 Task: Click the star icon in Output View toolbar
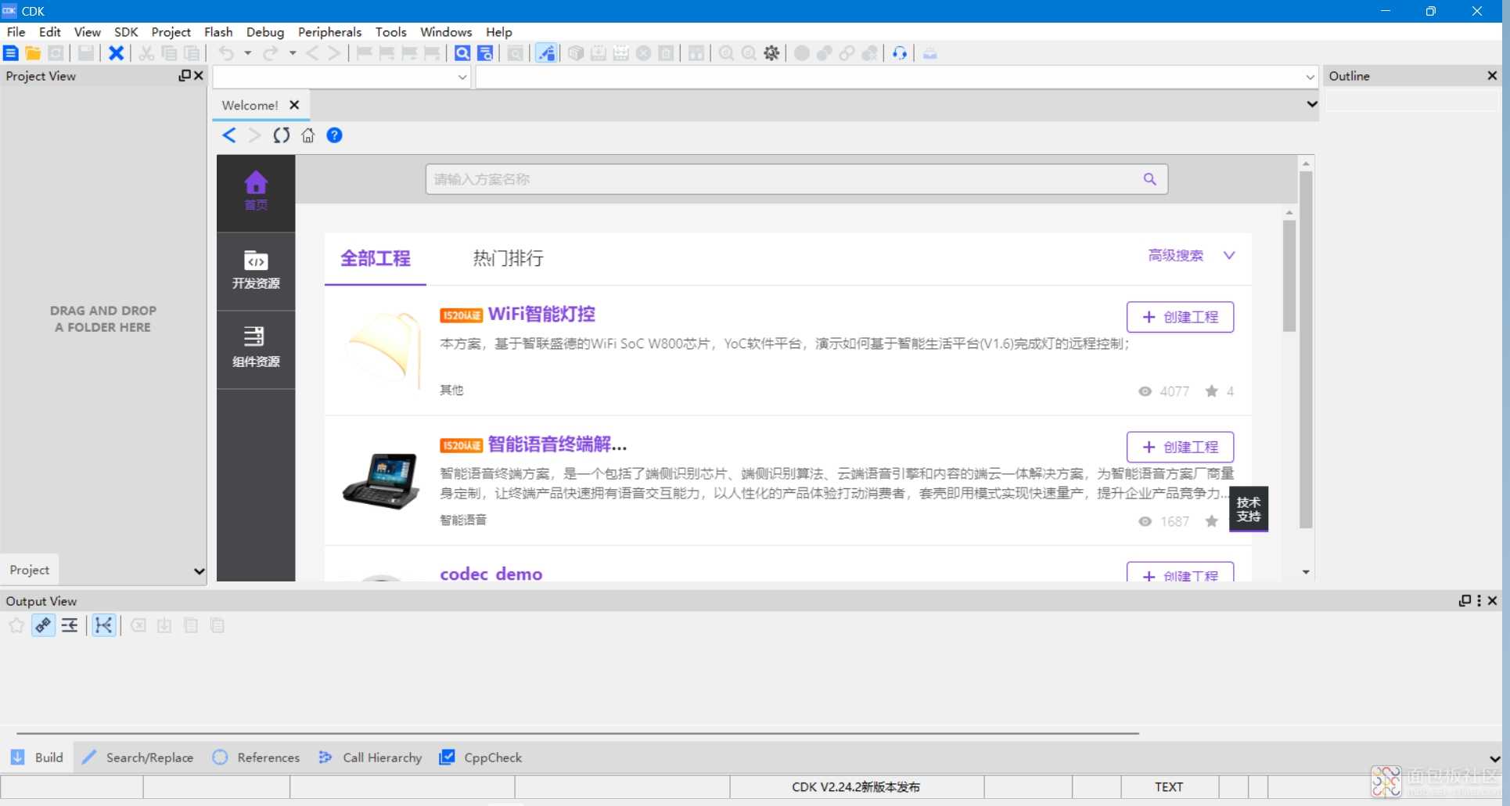[x=16, y=625]
